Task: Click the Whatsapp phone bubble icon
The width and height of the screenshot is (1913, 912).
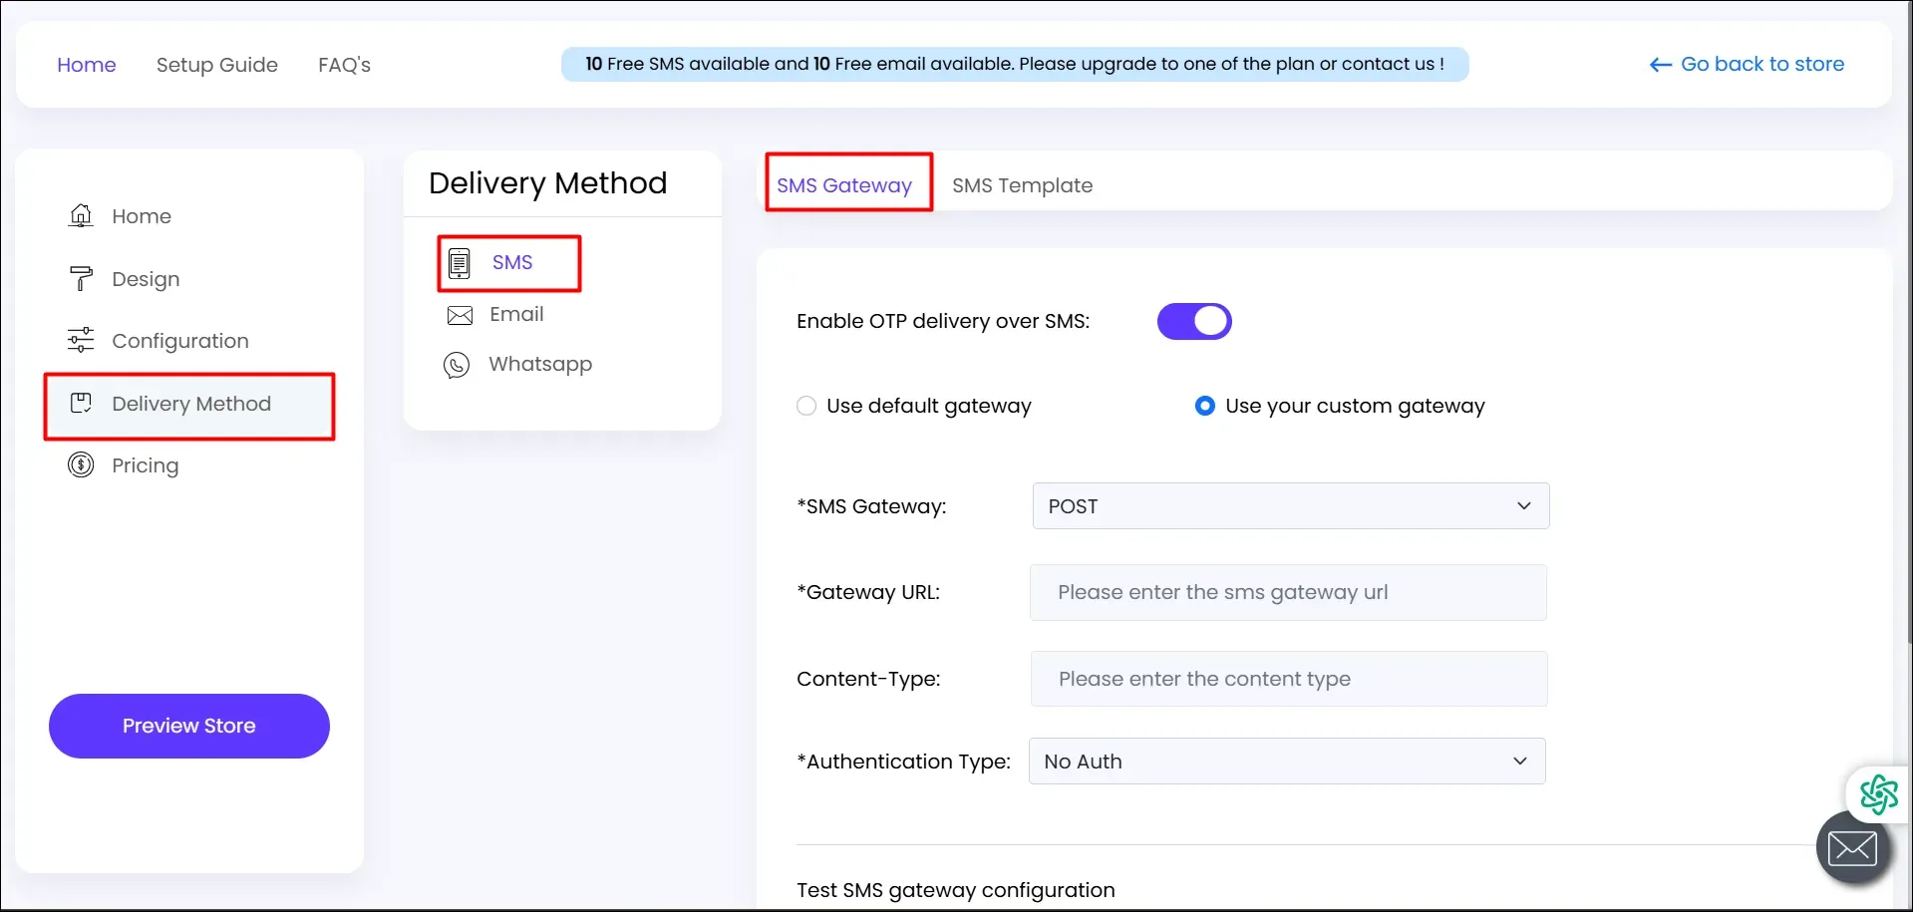Action: [457, 365]
